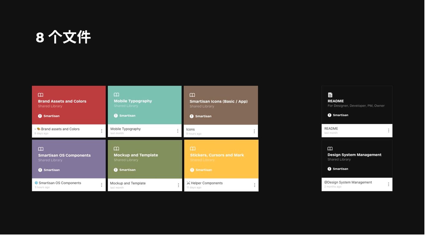
Task: Click the "Smartisan Icons (Basic / App)" card title
Action: tap(219, 101)
